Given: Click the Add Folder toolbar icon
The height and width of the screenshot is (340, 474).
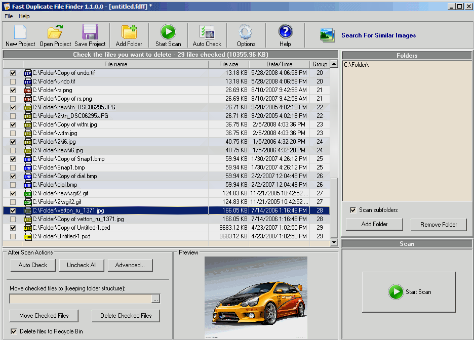Looking at the screenshot, I should pos(129,32).
